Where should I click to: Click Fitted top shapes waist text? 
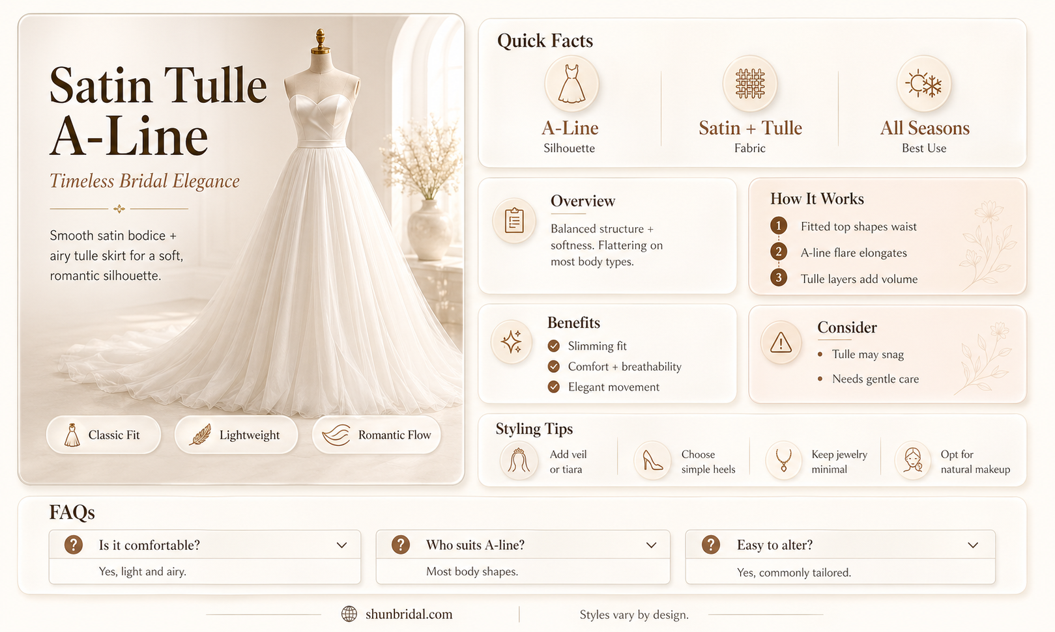pos(858,227)
